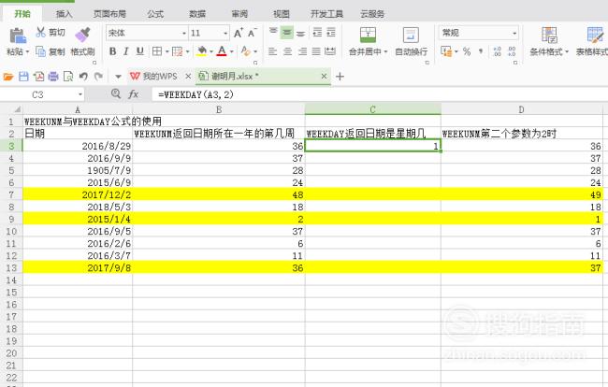This screenshot has height=387, width=608.
Task: Apply percent style format
Action: coord(467,51)
